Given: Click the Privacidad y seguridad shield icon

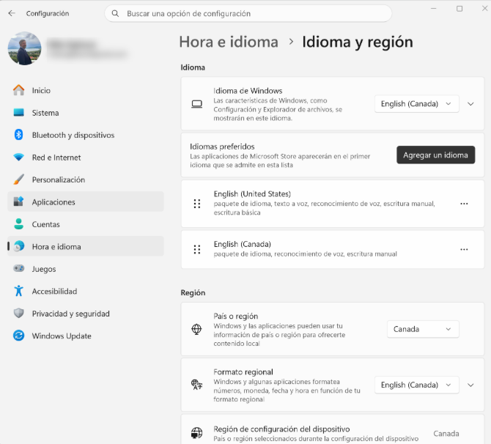Looking at the screenshot, I should [19, 313].
